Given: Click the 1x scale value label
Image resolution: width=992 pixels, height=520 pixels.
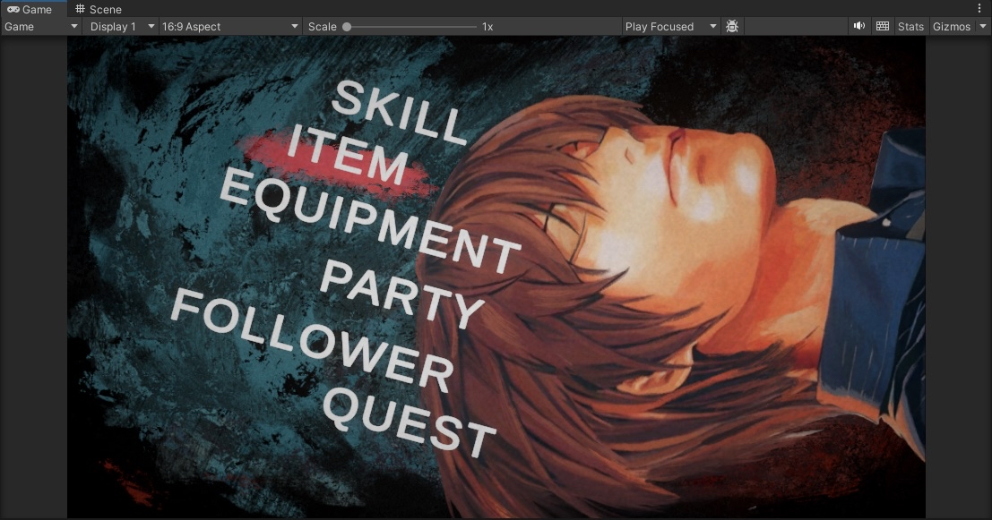Looking at the screenshot, I should click(487, 26).
